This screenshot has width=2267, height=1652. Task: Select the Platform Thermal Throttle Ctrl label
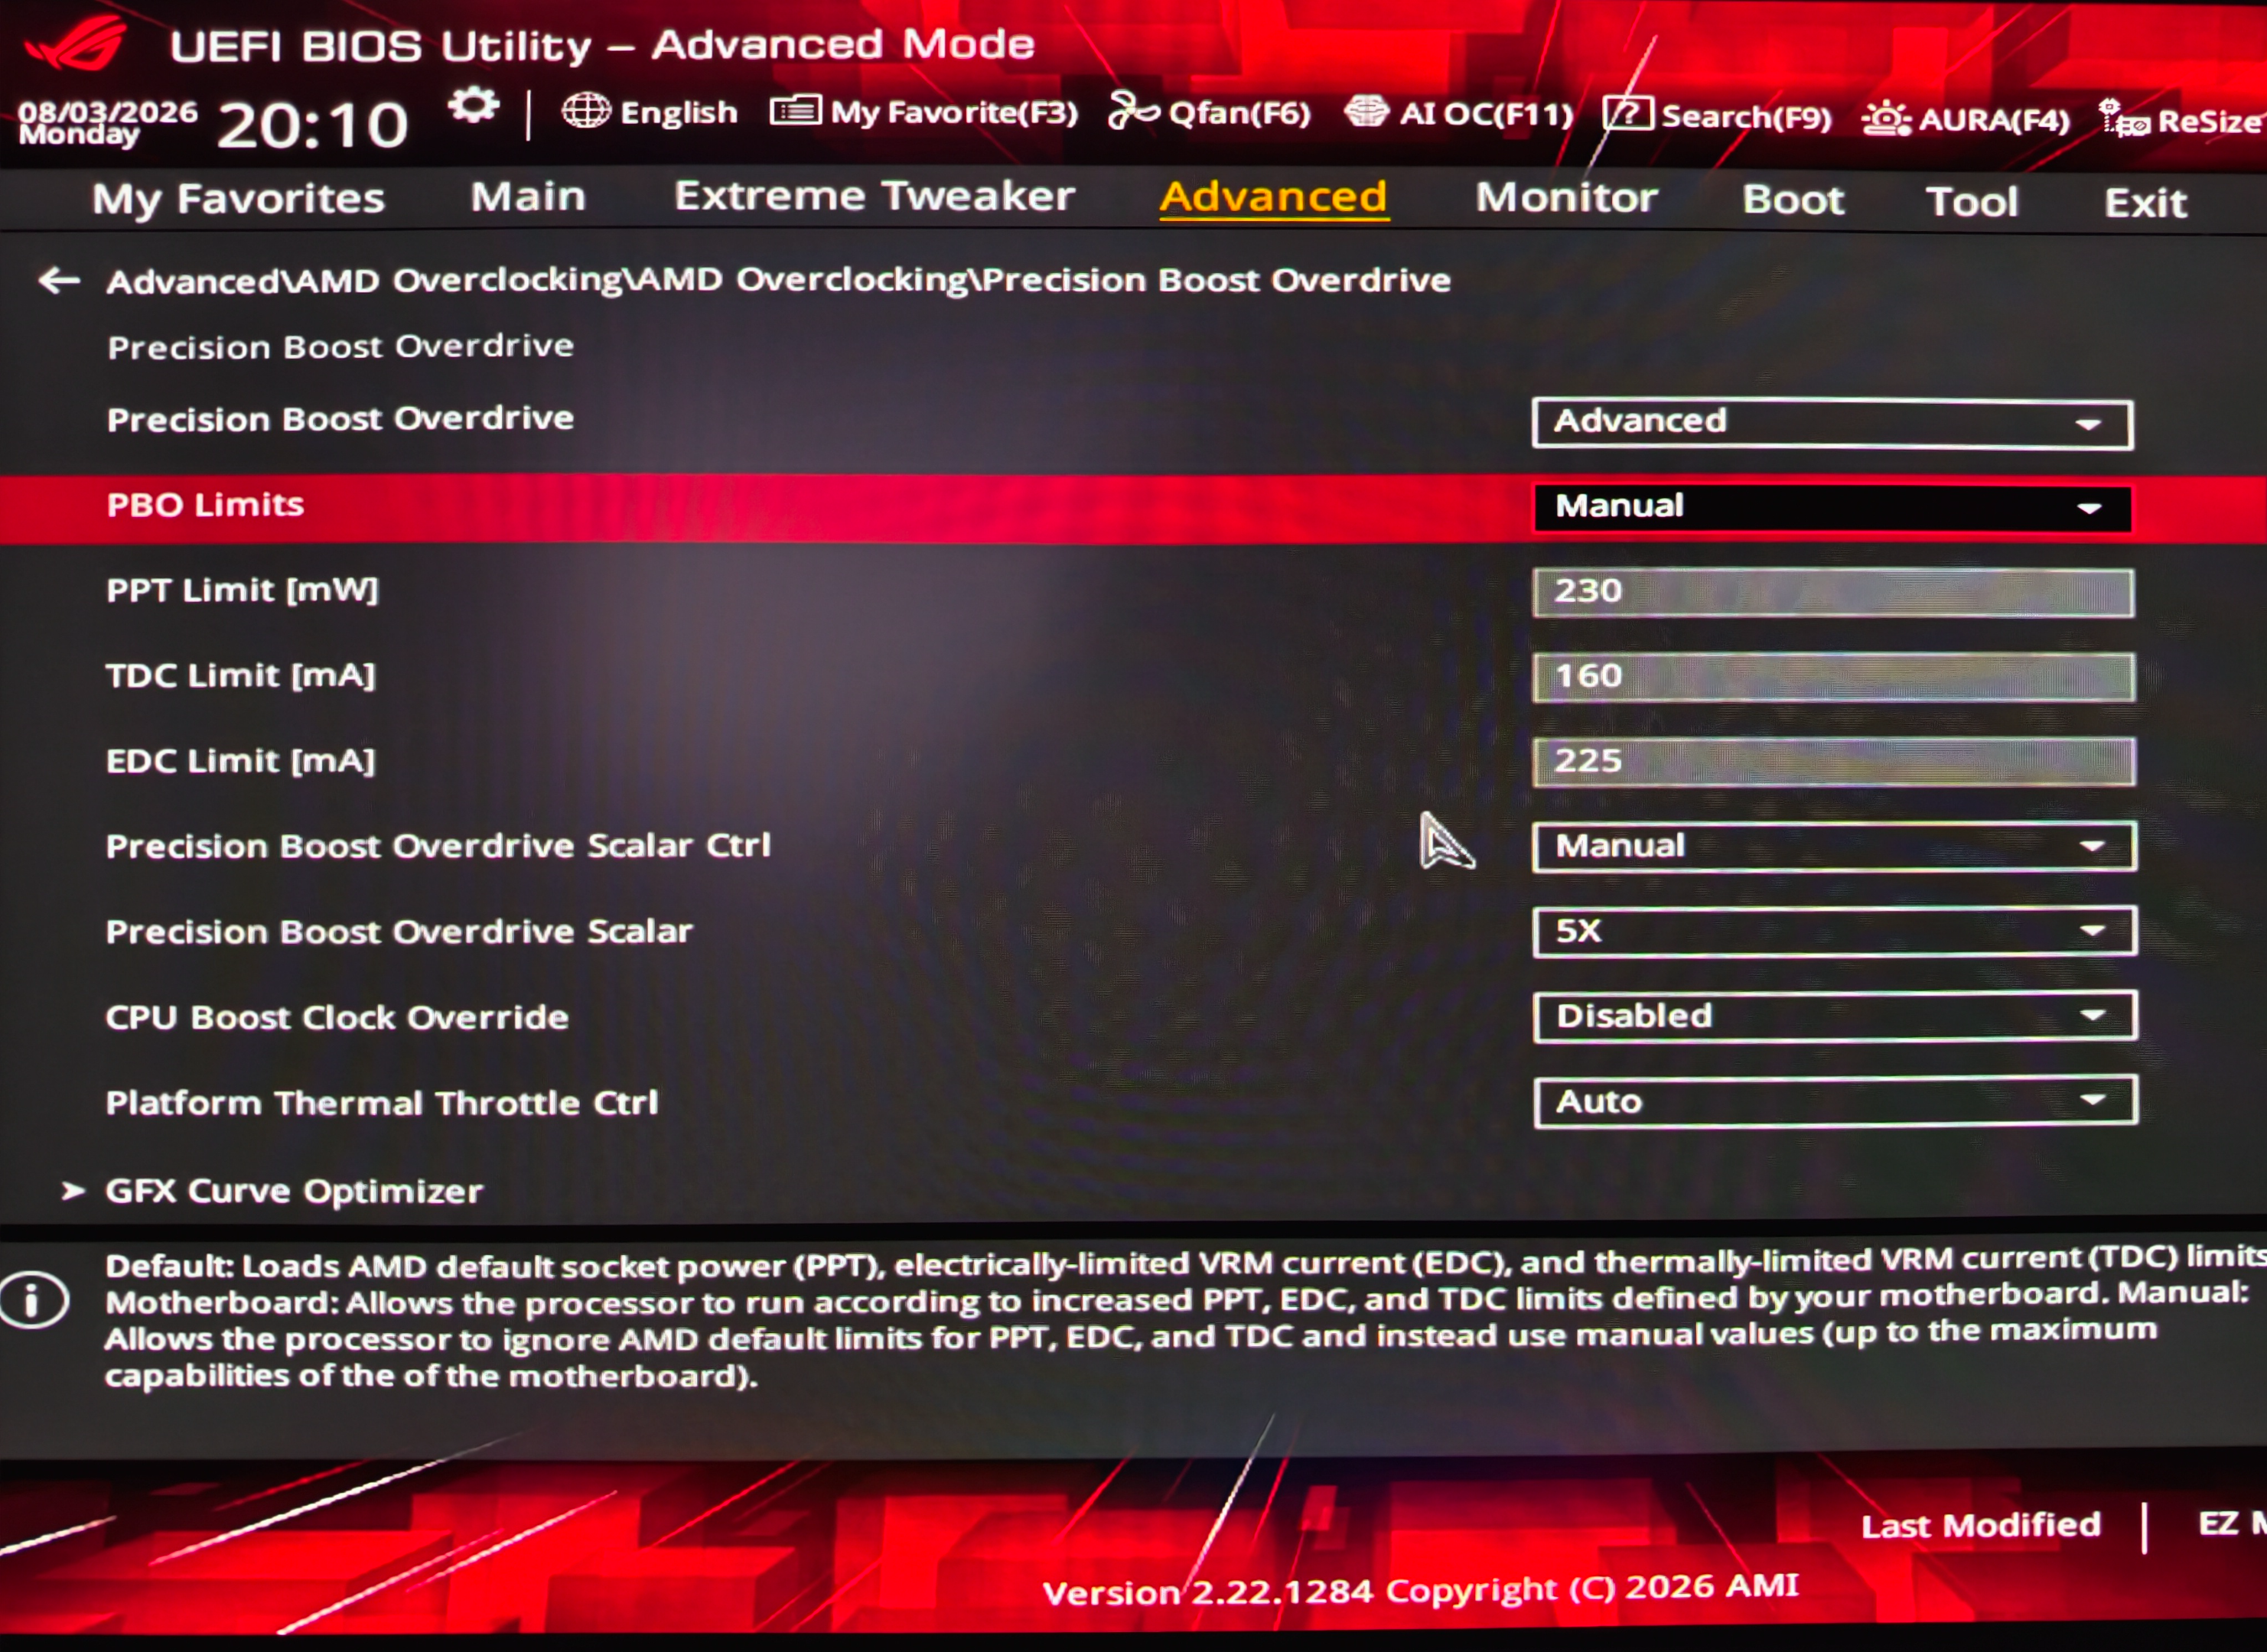382,1103
